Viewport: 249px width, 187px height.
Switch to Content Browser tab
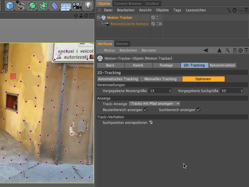point(128,3)
